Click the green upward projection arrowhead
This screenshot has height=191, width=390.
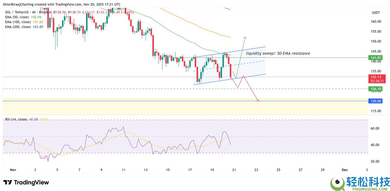click(x=245, y=38)
